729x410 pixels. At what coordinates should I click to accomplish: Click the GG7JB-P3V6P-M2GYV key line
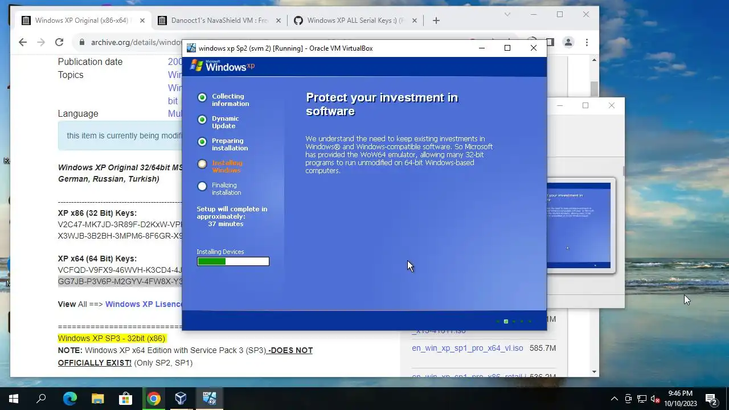pos(120,281)
